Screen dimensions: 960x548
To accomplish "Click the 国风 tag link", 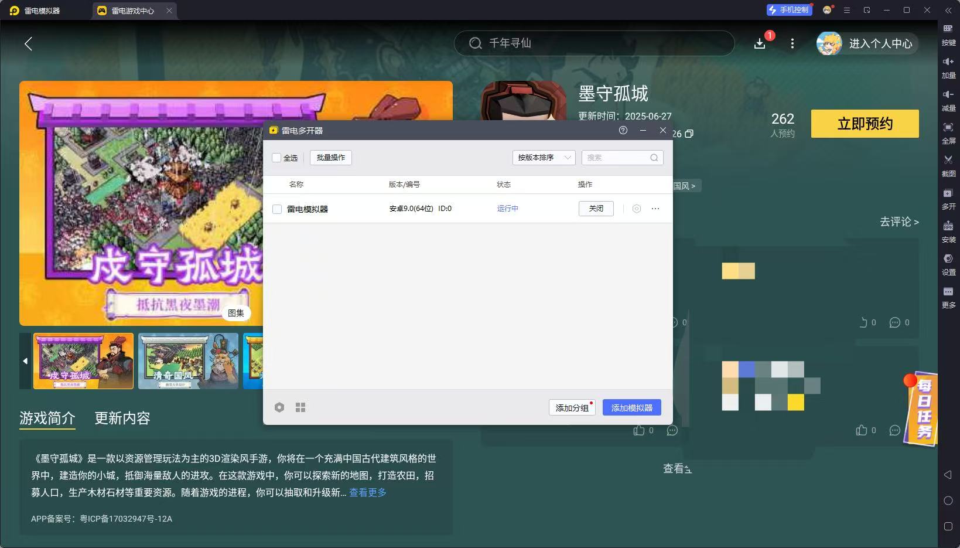I will [x=684, y=186].
